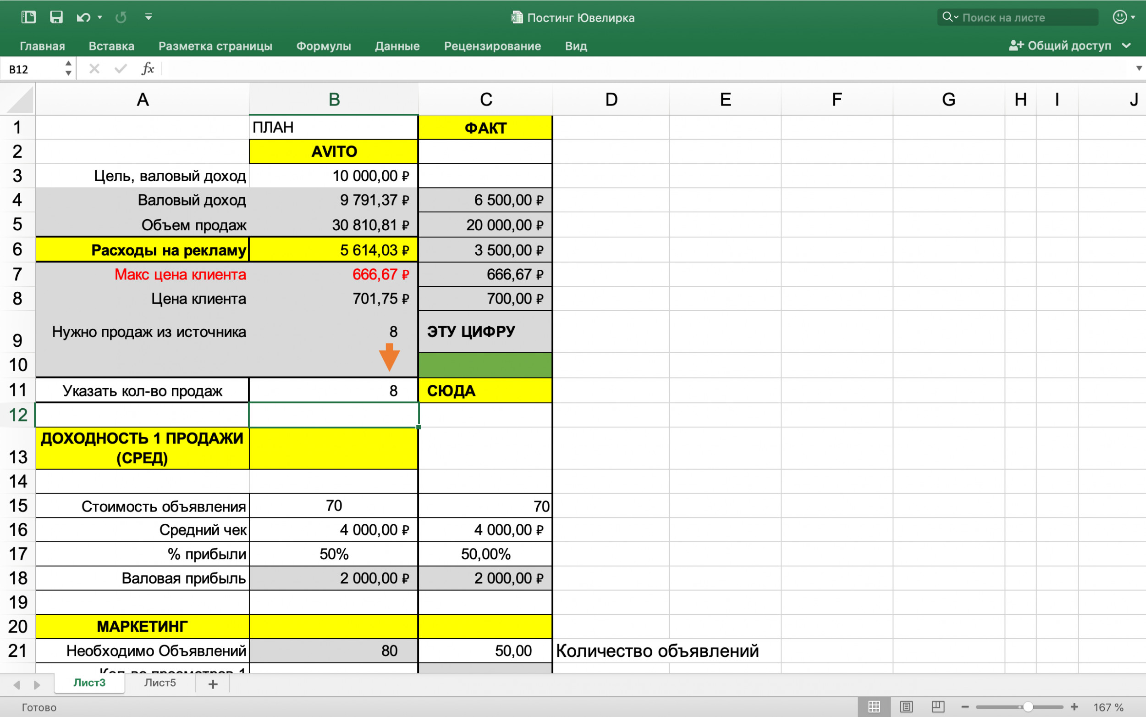This screenshot has height=717, width=1146.
Task: Expand the formula bar with right arrow
Action: pos(1140,68)
